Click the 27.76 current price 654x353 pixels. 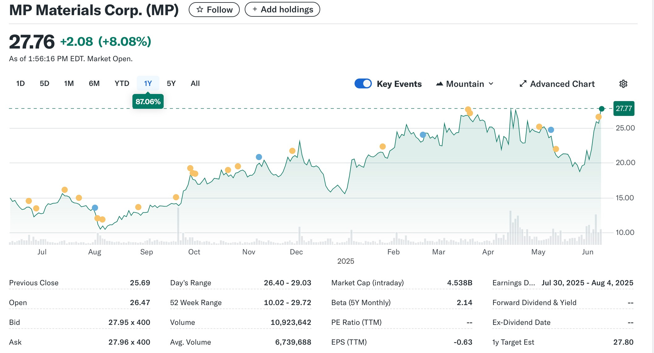pyautogui.click(x=32, y=42)
